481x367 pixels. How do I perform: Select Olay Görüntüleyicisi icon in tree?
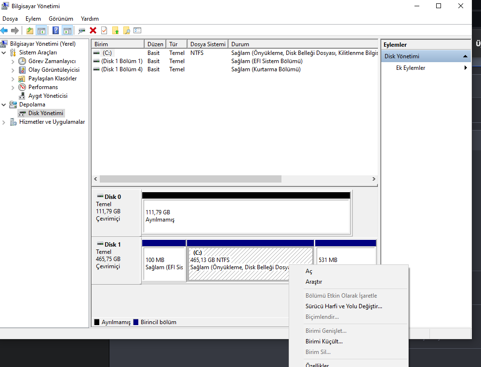click(22, 70)
